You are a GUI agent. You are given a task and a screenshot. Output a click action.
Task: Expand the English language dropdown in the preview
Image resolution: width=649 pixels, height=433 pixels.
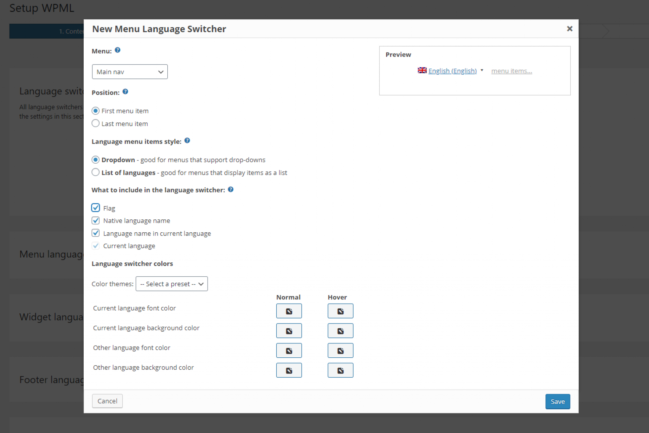(x=482, y=70)
